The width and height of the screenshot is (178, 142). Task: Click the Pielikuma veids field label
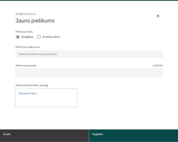pos(24,31)
